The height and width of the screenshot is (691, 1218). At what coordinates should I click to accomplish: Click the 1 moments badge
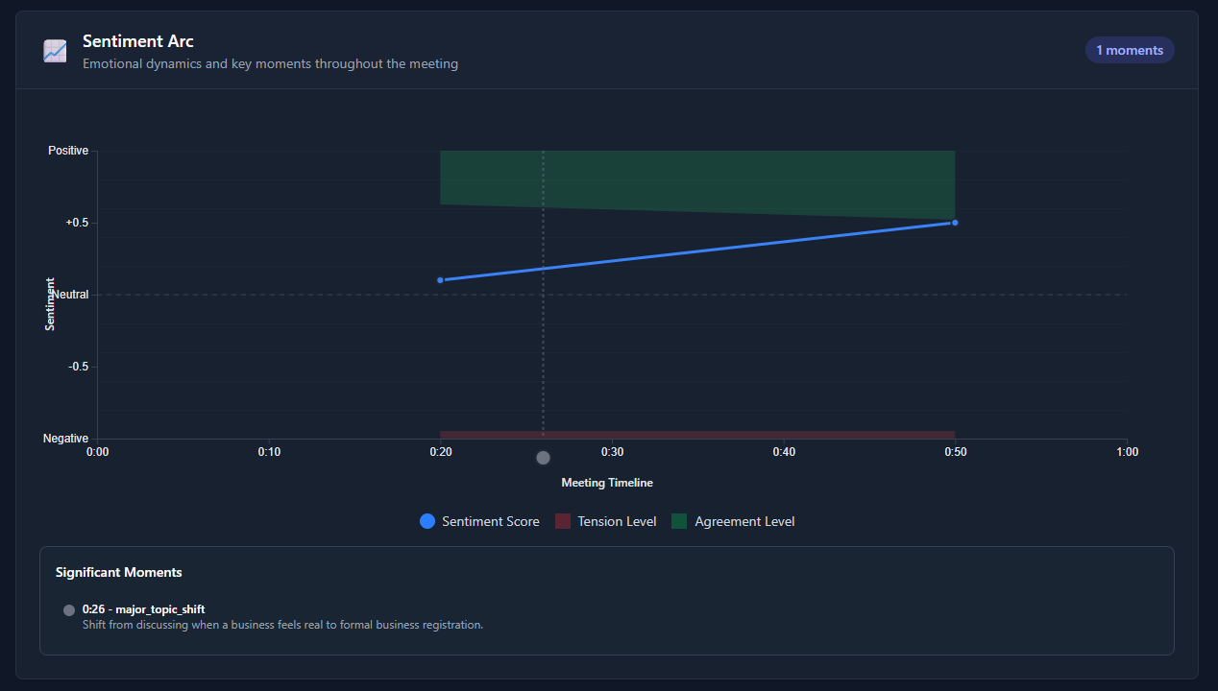(x=1129, y=49)
